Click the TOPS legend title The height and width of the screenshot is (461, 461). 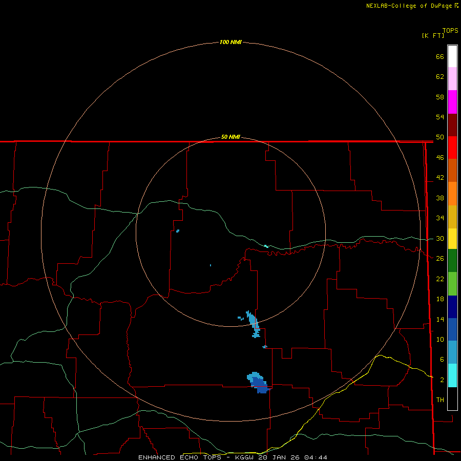pyautogui.click(x=450, y=31)
